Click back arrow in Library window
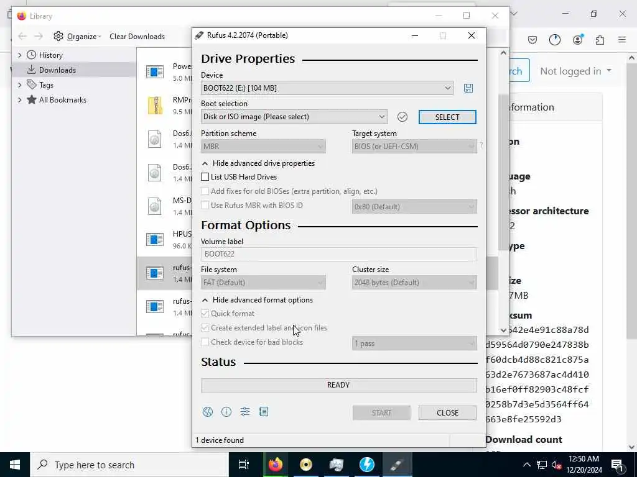Image resolution: width=637 pixels, height=477 pixels. point(22,37)
